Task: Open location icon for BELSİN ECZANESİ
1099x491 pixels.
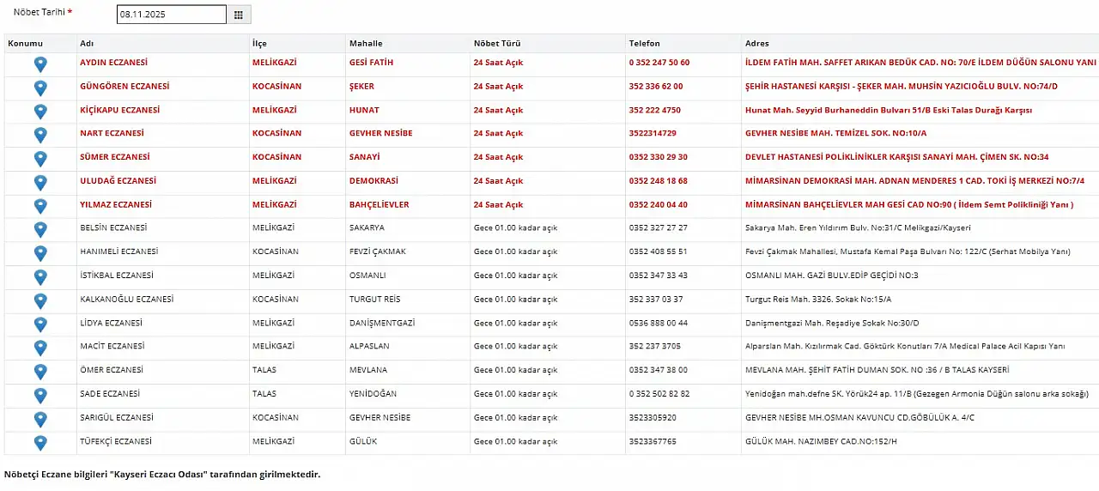Action: click(x=40, y=229)
